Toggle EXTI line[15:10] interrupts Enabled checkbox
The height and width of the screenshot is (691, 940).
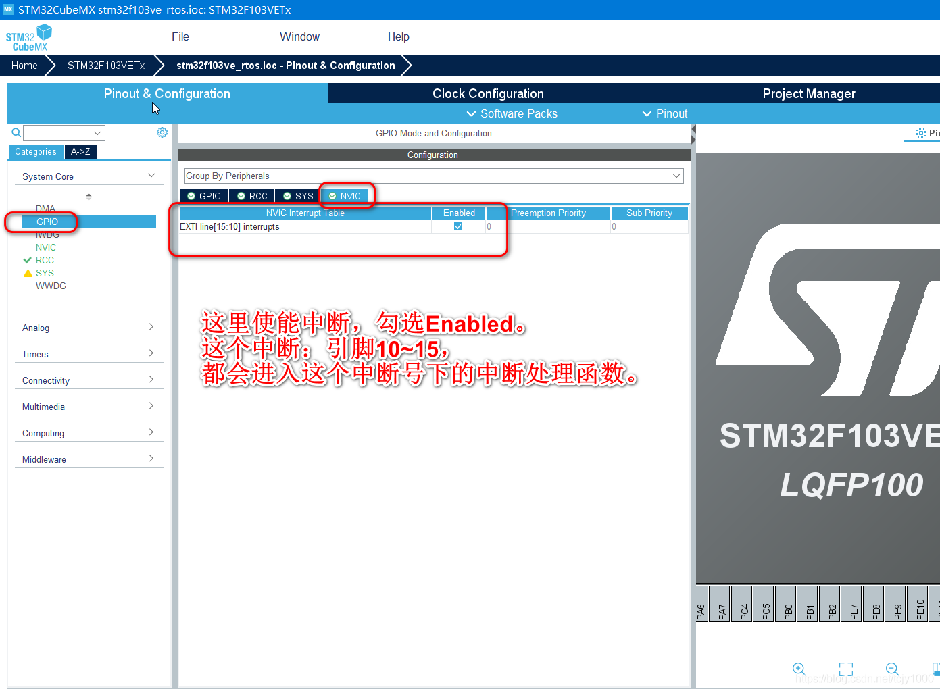[458, 226]
